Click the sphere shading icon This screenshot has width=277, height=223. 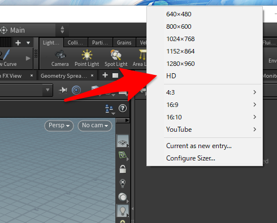pos(123,197)
